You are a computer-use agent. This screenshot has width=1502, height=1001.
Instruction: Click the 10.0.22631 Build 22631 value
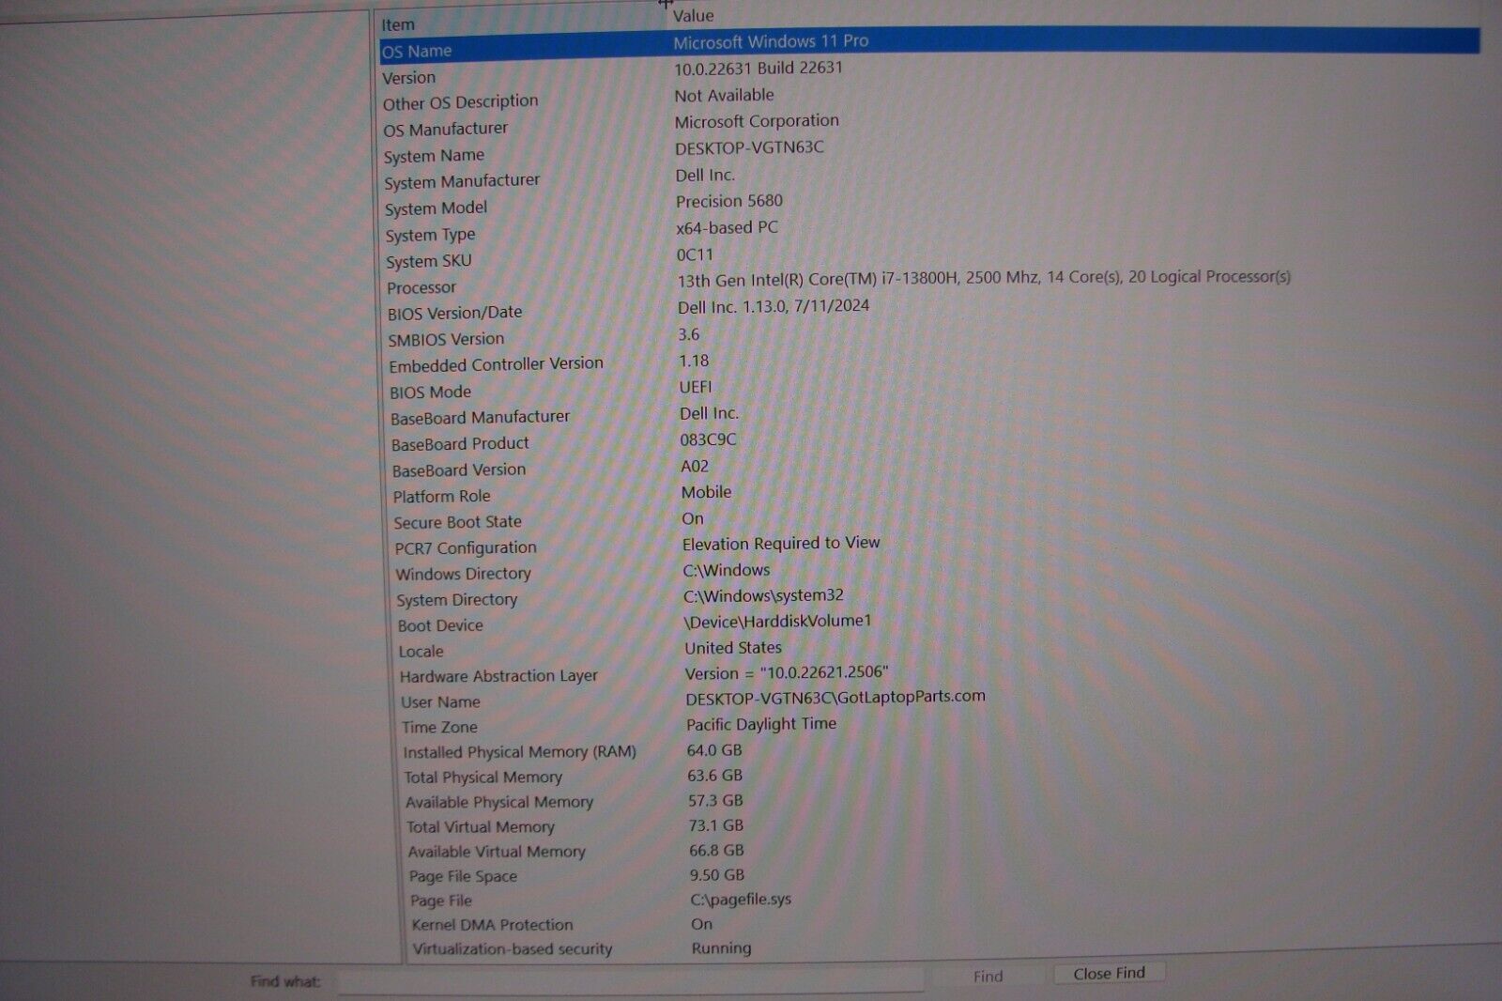click(759, 69)
